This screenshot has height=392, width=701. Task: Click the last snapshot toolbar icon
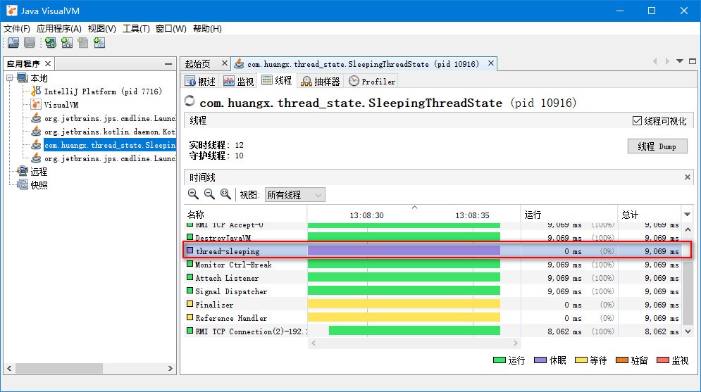99,43
